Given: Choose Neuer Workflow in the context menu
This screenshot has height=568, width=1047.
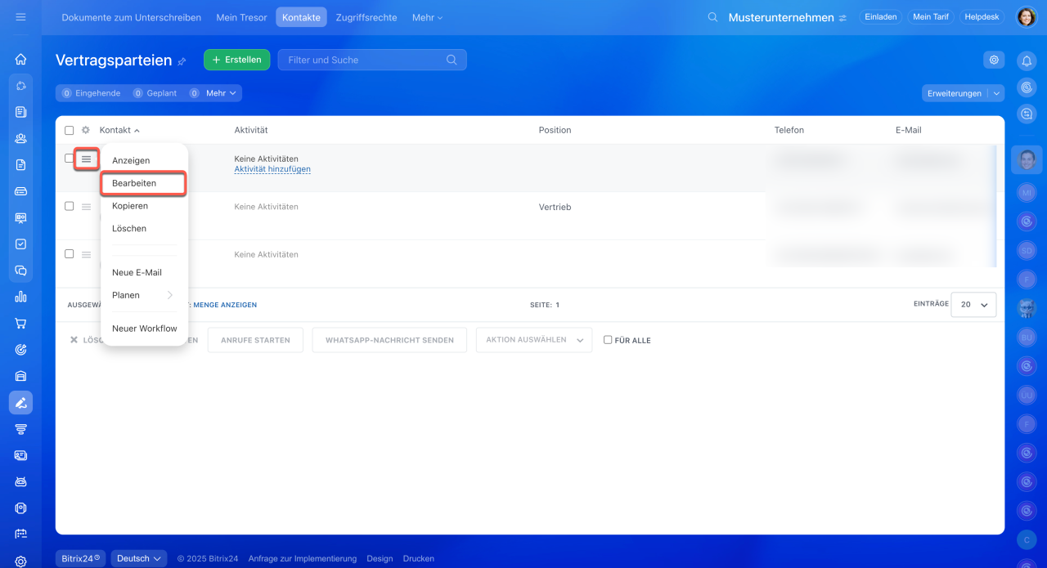Looking at the screenshot, I should 144,329.
